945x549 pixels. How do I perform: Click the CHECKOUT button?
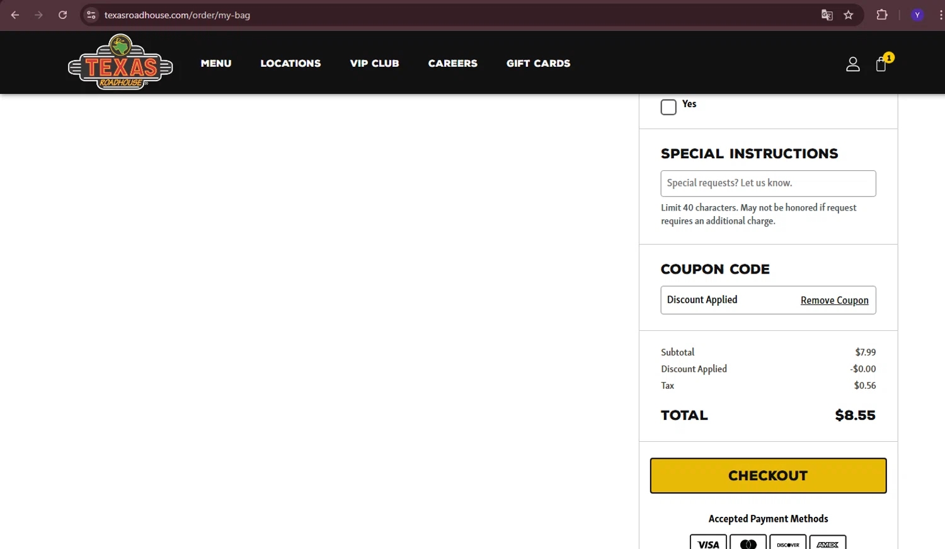(767, 475)
